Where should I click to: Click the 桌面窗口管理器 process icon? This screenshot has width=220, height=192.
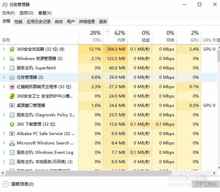[x=12, y=106]
